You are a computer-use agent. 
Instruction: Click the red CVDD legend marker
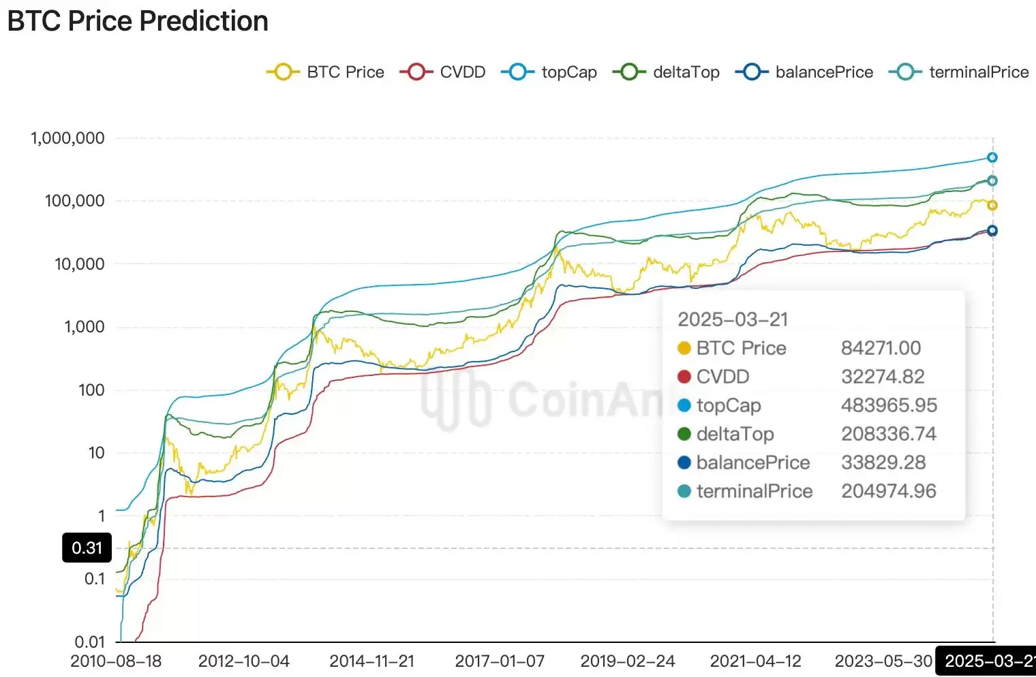pos(416,72)
